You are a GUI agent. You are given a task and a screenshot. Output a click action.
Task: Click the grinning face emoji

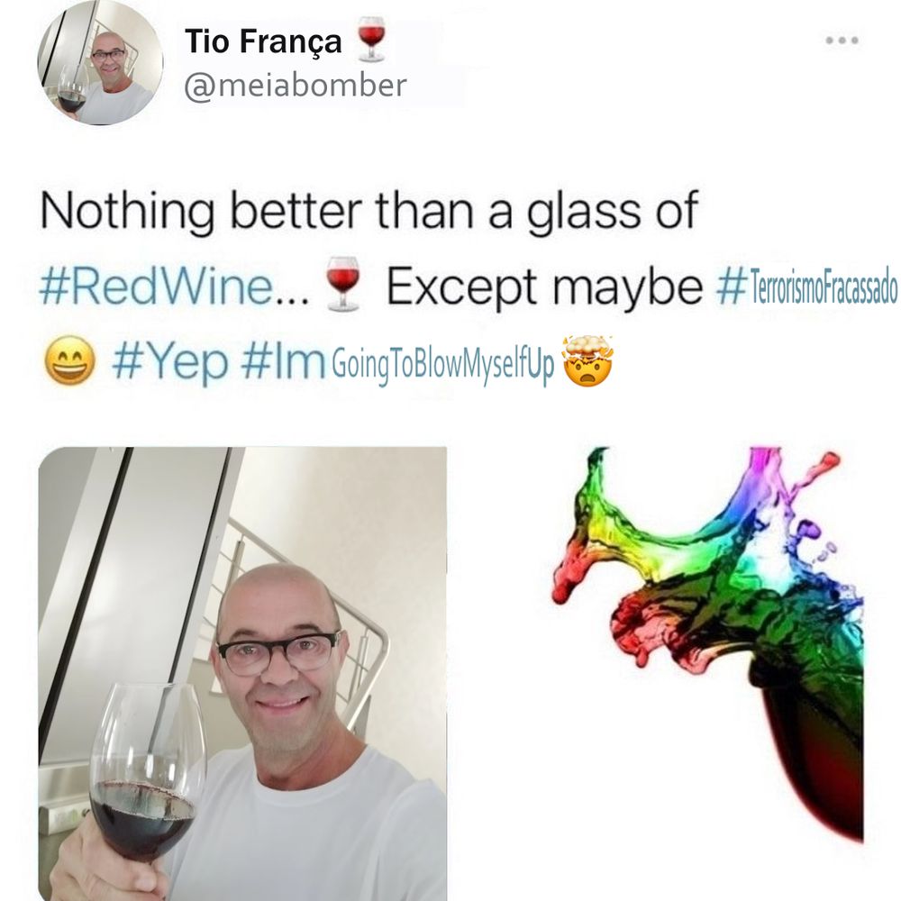tap(70, 359)
